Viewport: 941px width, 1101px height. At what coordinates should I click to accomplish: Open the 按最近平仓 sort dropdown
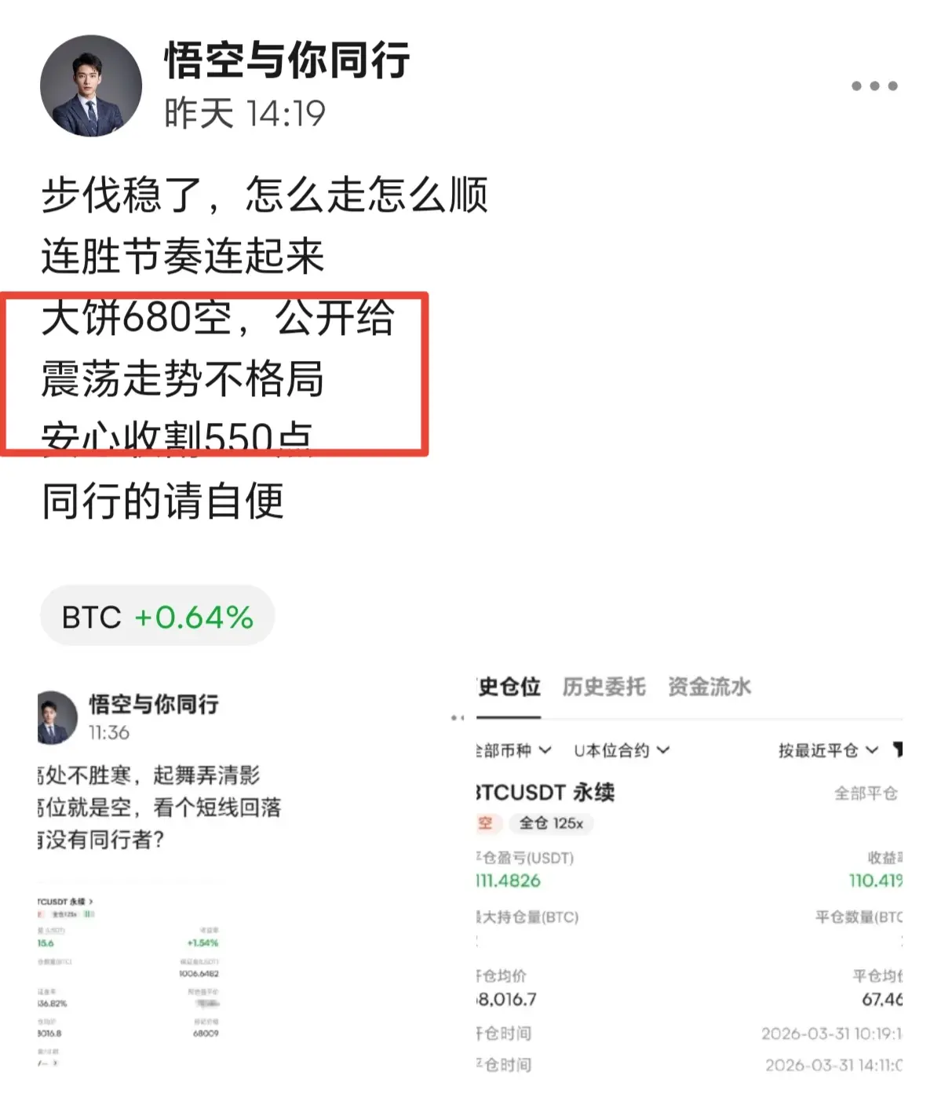828,750
